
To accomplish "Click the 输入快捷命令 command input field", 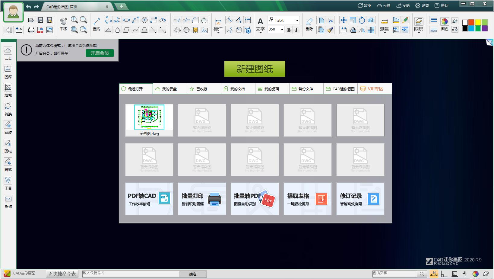I will [x=130, y=274].
